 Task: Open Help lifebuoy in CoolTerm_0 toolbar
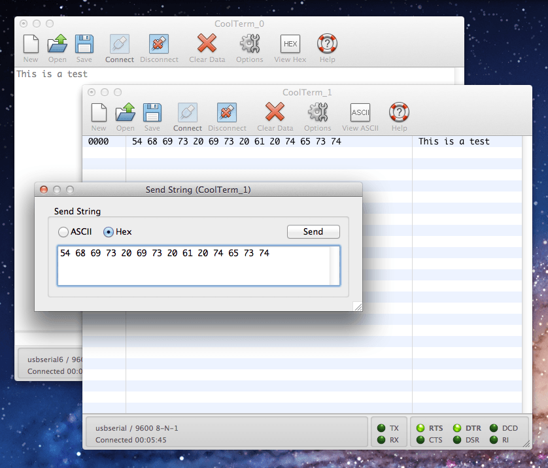point(327,44)
